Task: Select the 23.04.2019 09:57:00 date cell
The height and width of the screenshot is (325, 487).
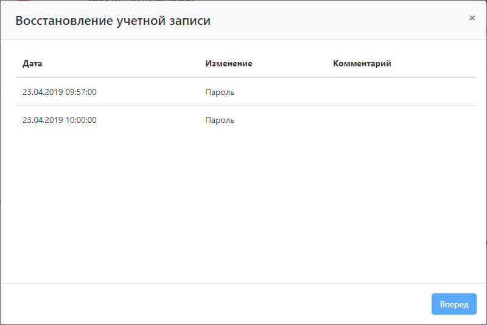Action: pos(59,92)
